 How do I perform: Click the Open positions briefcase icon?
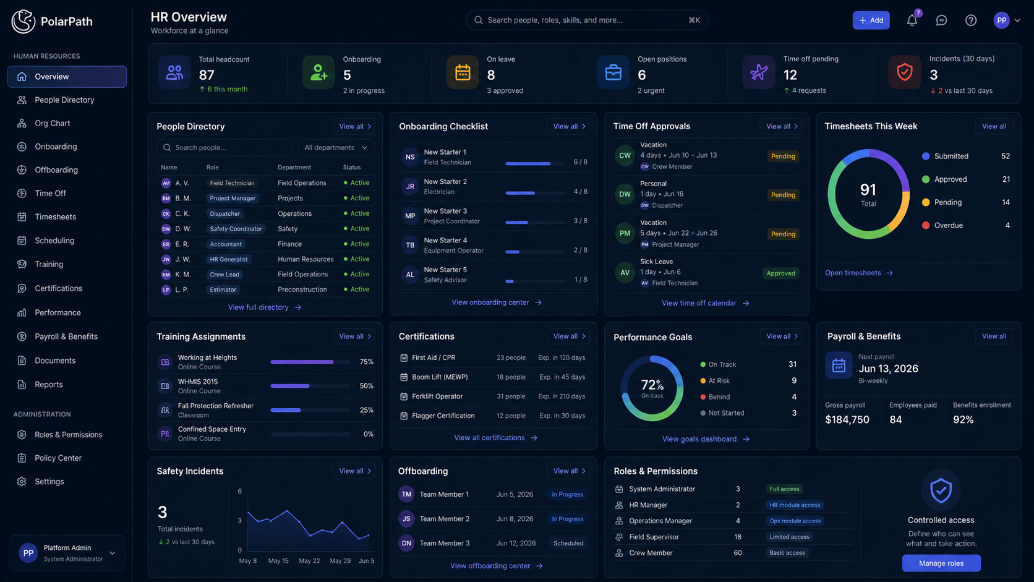tap(613, 72)
